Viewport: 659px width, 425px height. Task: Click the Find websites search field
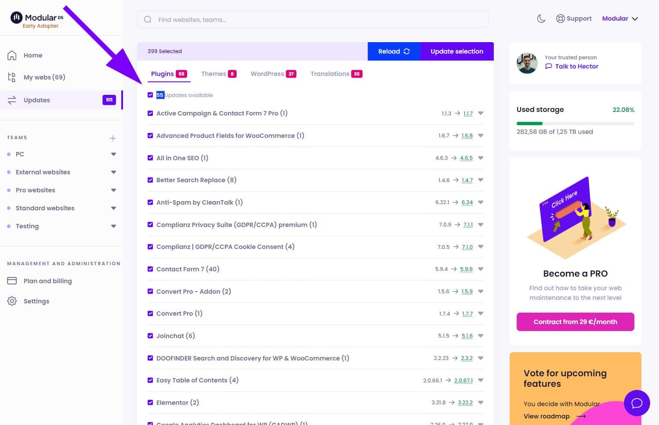point(313,20)
